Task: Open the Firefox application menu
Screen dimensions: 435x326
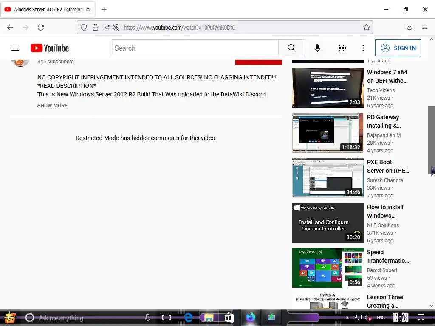Action: 424,27
